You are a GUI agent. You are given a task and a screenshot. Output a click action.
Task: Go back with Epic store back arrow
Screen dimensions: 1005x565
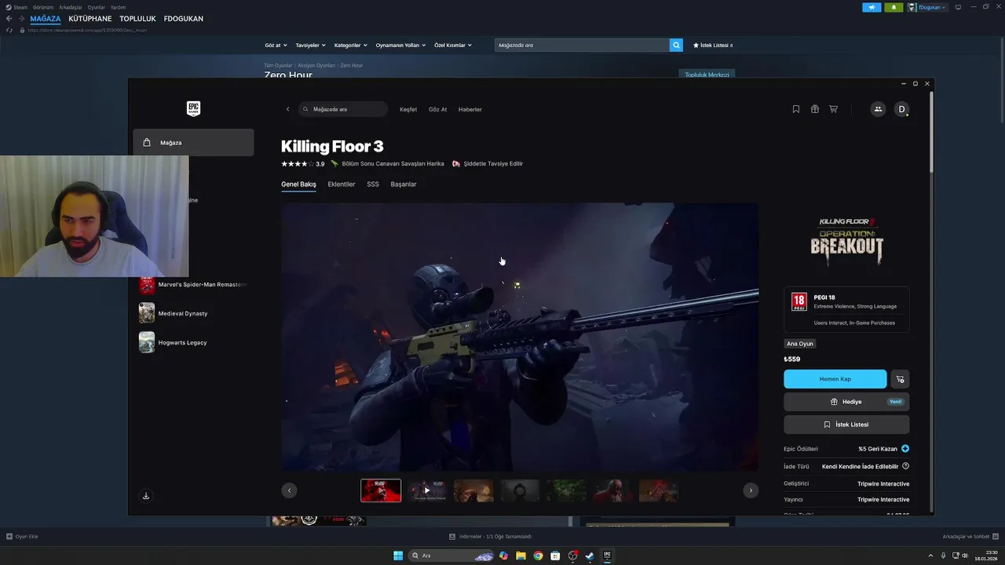point(287,109)
